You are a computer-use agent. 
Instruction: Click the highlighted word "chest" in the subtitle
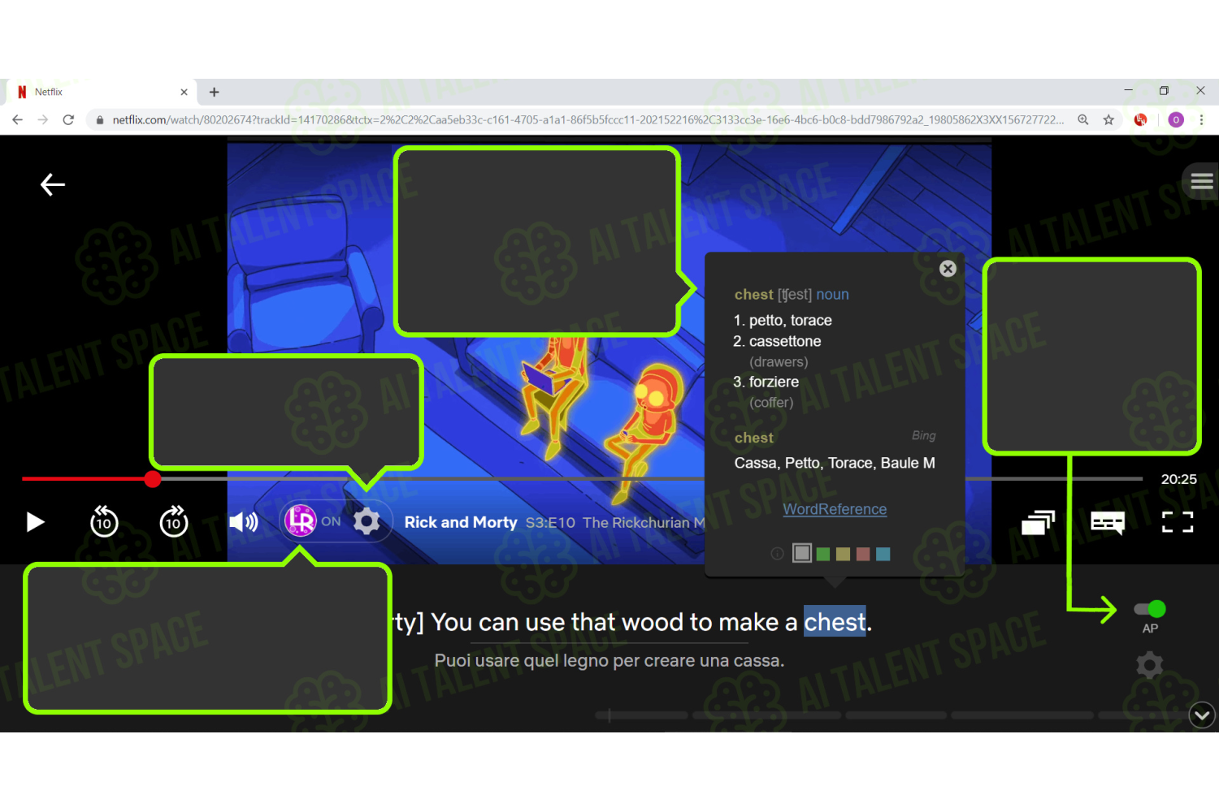(x=835, y=622)
